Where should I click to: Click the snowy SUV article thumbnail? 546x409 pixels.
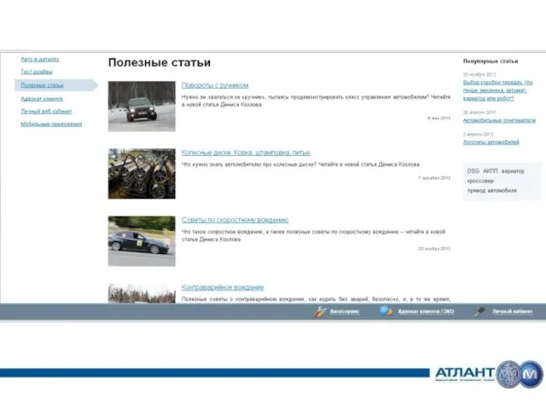pyautogui.click(x=142, y=107)
